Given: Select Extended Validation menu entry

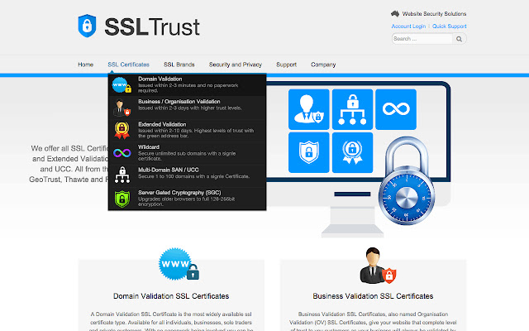Looking at the screenshot, I should click(188, 131).
